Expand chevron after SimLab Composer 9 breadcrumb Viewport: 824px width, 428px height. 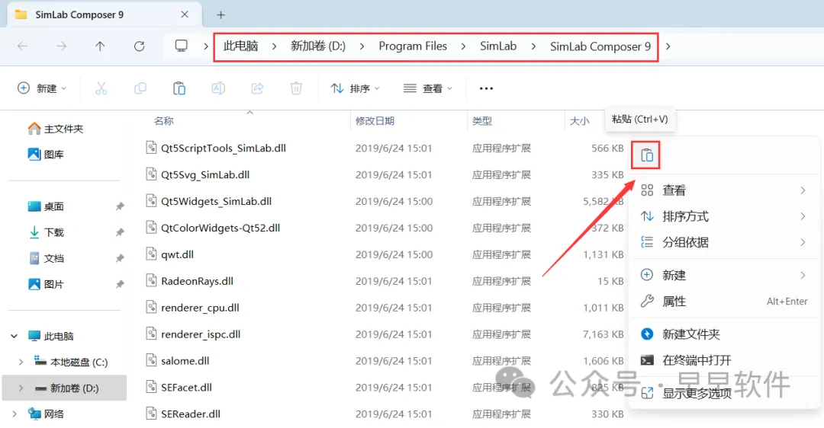coord(668,46)
